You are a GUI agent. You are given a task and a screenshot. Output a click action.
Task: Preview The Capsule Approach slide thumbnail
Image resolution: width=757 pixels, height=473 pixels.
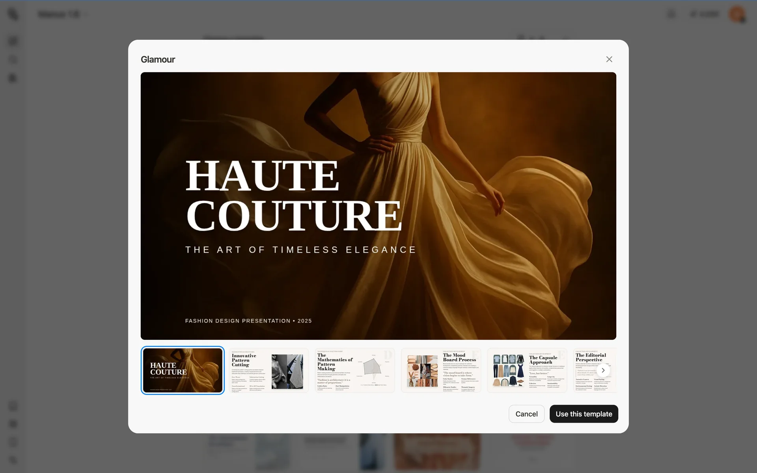(527, 370)
